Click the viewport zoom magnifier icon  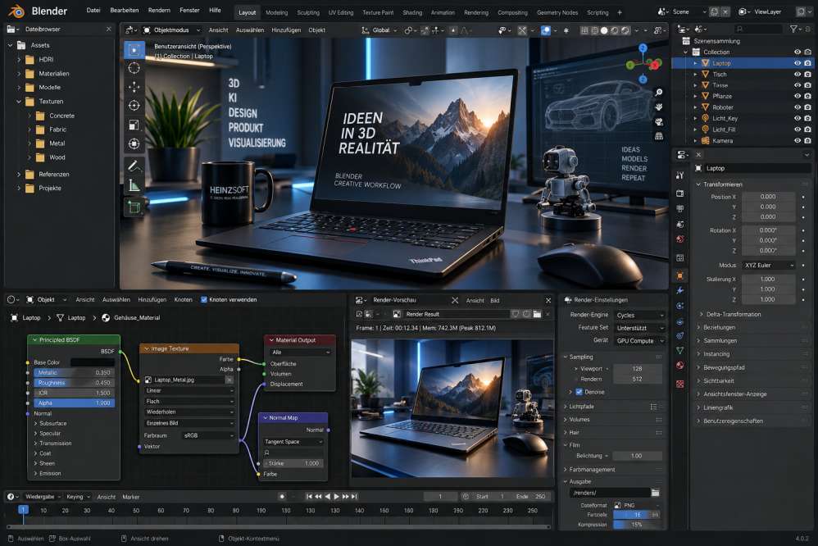click(x=659, y=93)
